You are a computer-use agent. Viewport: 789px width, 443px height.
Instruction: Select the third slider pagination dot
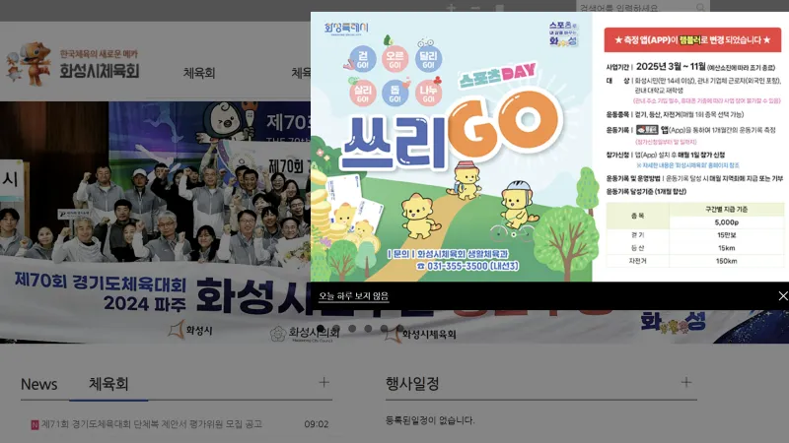pos(352,329)
